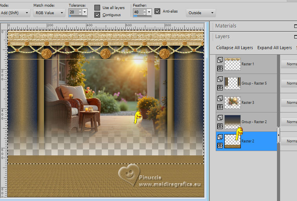Screen dimensions: 297x201
Task: Select the Raster 3 layer name
Action: 247,103
